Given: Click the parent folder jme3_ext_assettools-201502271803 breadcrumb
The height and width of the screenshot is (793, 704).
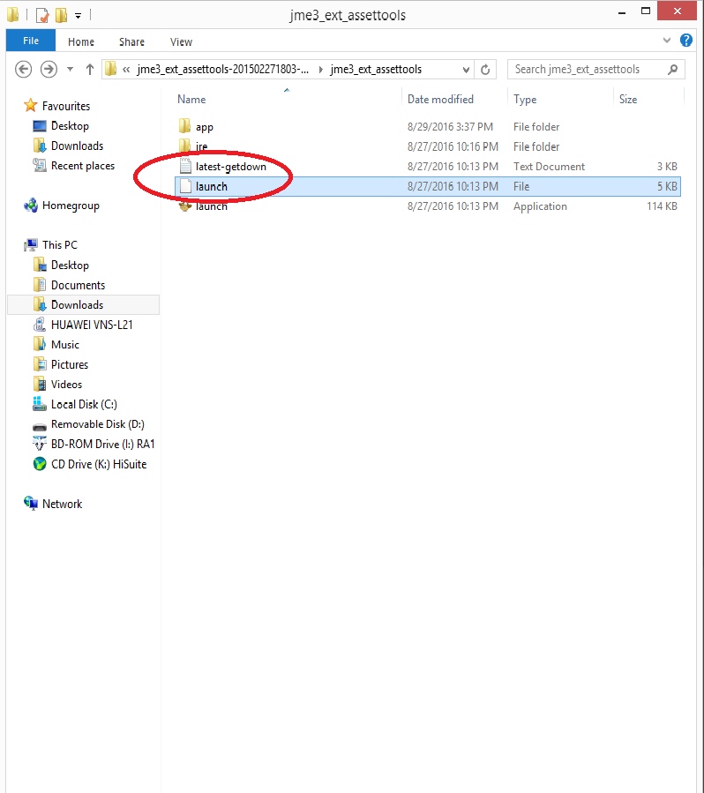Looking at the screenshot, I should click(222, 70).
